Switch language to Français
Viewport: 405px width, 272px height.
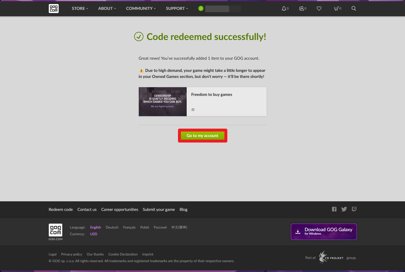coord(129,227)
